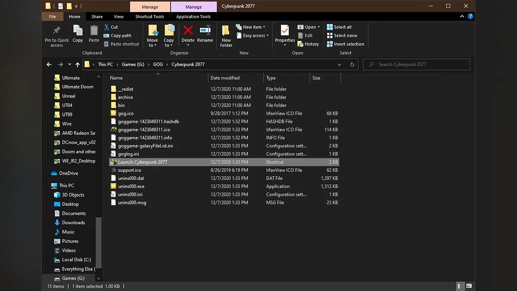Click Copy path command
Screen dimensions: 517x291
click(117, 35)
